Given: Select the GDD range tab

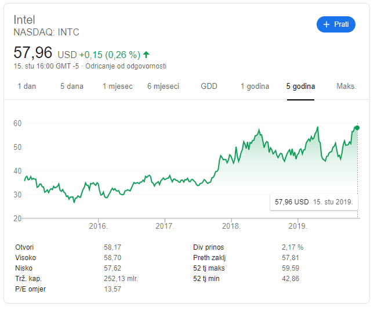Looking at the screenshot, I should tap(209, 86).
